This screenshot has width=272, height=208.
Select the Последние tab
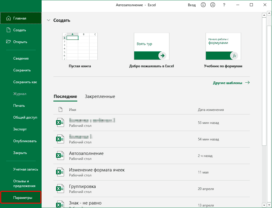pos(65,96)
